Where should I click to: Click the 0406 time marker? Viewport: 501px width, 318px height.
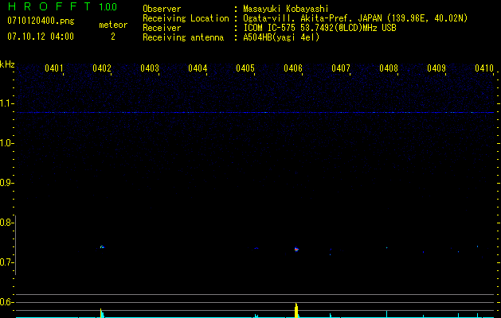click(293, 68)
